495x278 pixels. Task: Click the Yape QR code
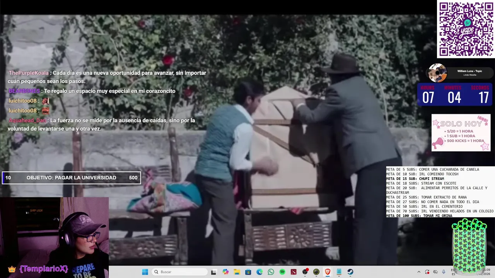point(466,29)
